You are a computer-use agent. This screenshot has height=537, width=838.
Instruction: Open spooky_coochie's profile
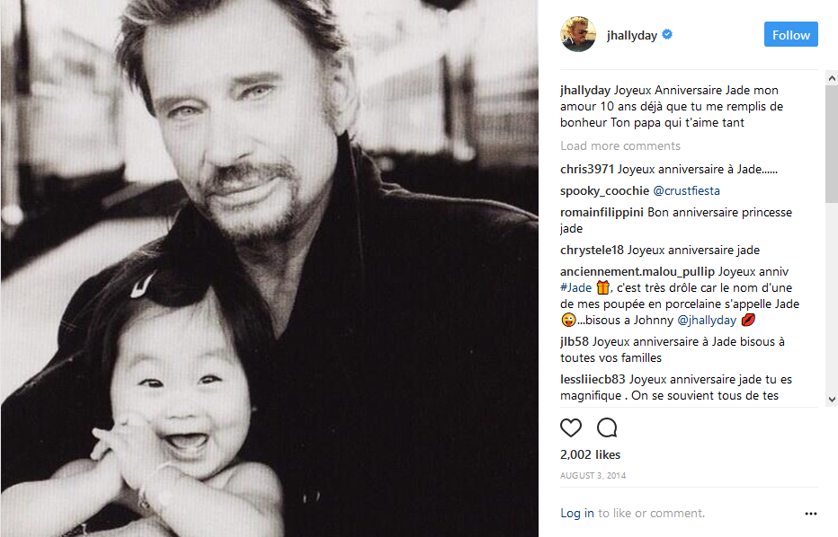coord(602,190)
